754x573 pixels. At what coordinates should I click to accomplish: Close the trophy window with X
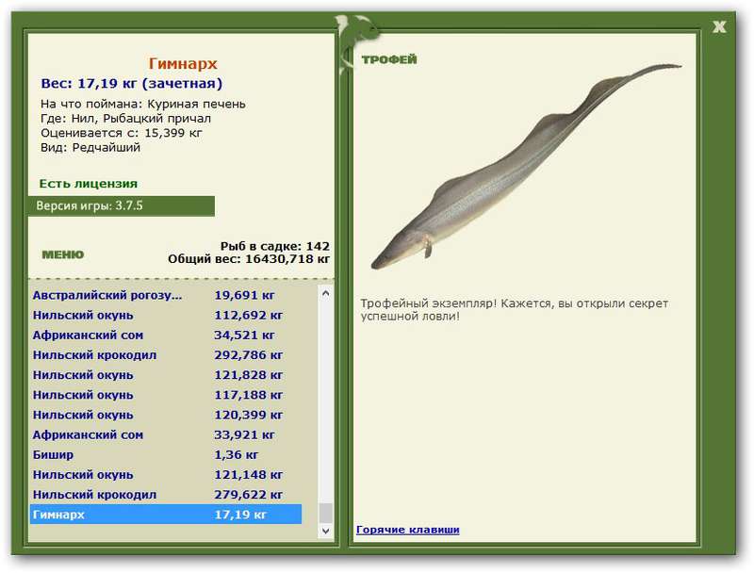point(719,27)
